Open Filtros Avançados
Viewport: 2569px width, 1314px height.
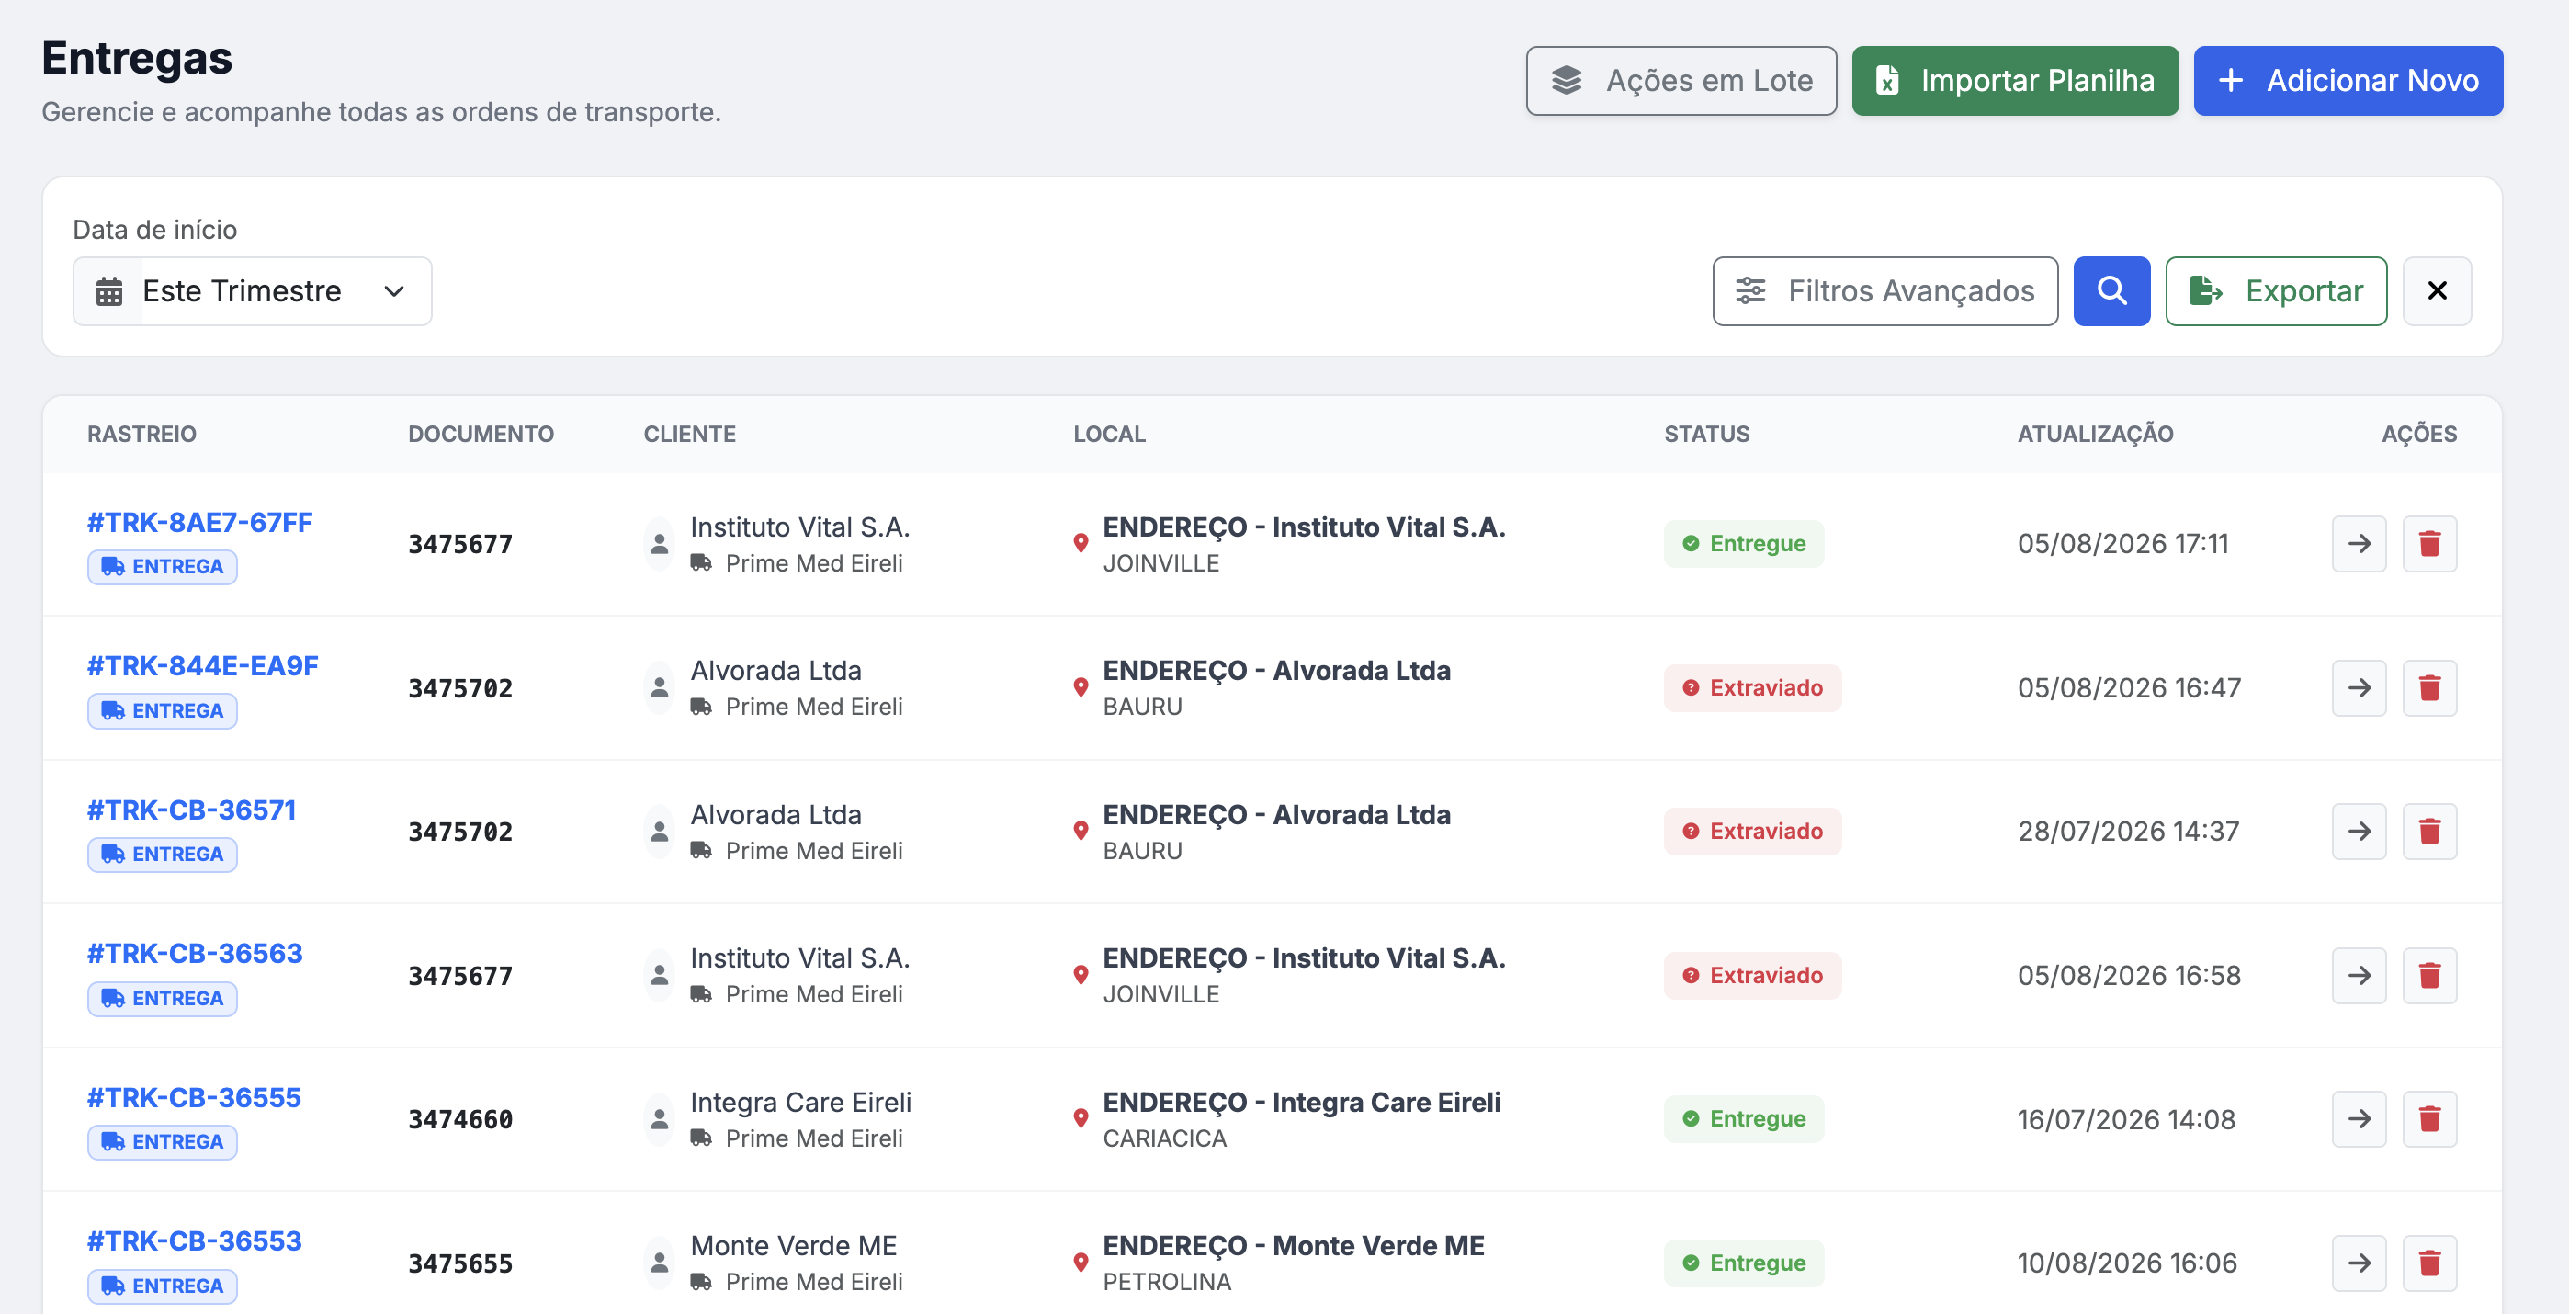click(x=1884, y=291)
